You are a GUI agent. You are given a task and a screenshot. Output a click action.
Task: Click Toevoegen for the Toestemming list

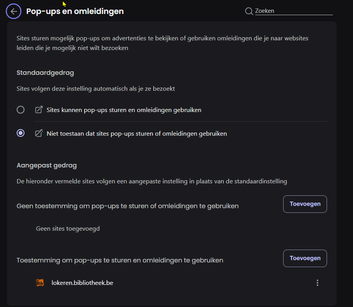[x=305, y=258]
